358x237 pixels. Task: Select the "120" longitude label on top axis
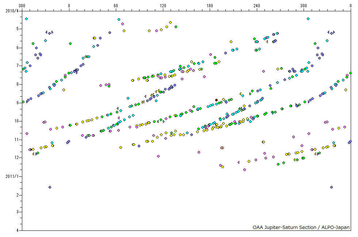[x=163, y=6]
